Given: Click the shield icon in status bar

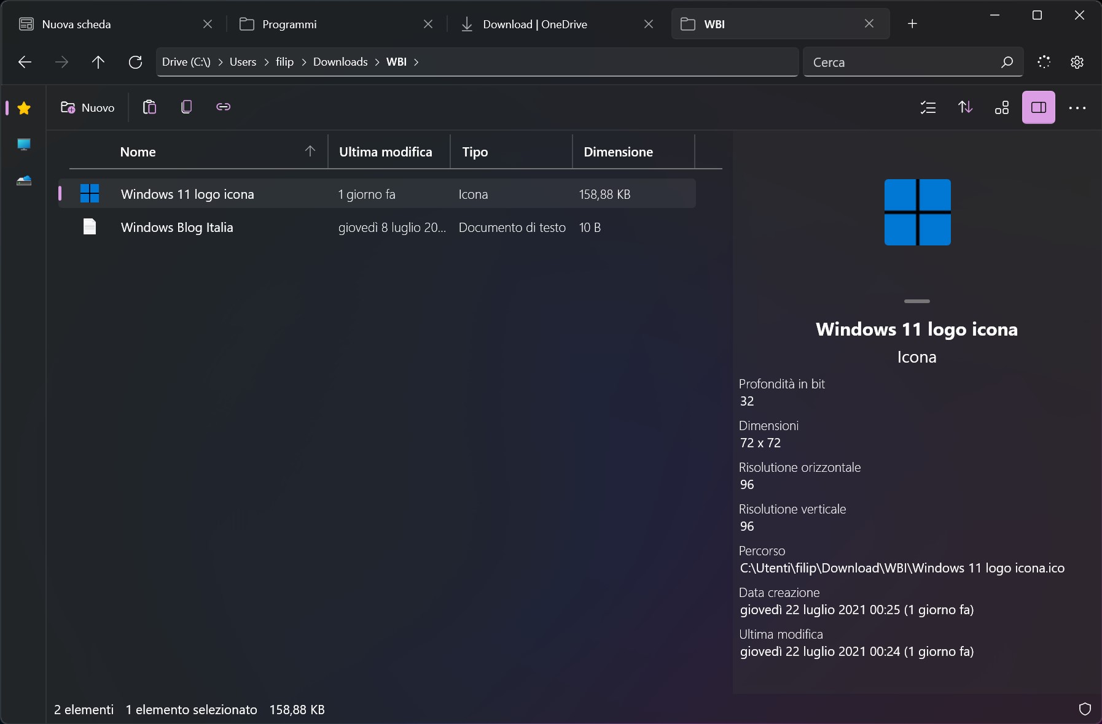Looking at the screenshot, I should [x=1085, y=709].
